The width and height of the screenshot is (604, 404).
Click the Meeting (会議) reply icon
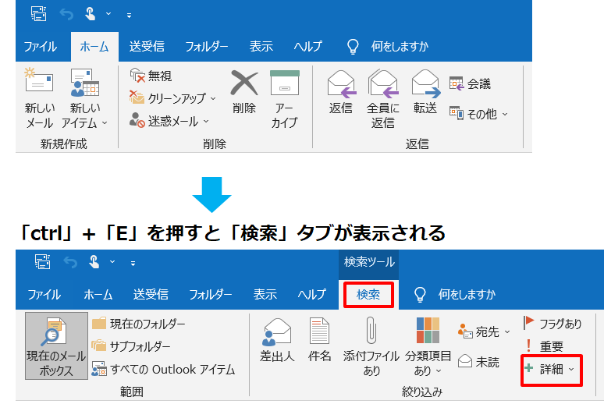point(457,83)
